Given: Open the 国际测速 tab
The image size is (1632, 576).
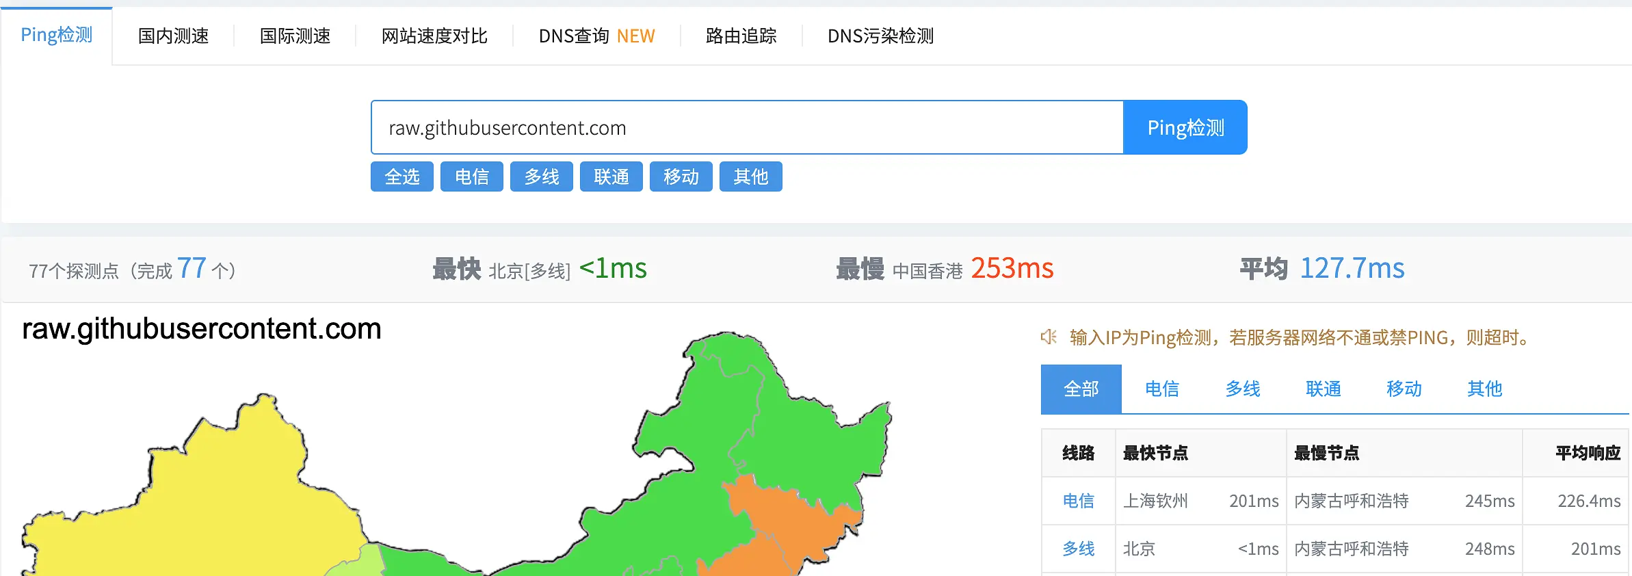Looking at the screenshot, I should 295,36.
